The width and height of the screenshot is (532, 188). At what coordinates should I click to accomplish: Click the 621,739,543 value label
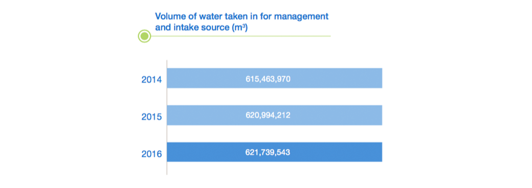(x=268, y=152)
